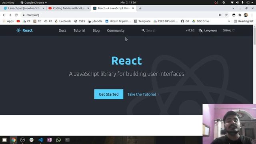Open the Hitesh Tripath bookmark
Viewport: 256px width, 144px height.
tap(118, 21)
